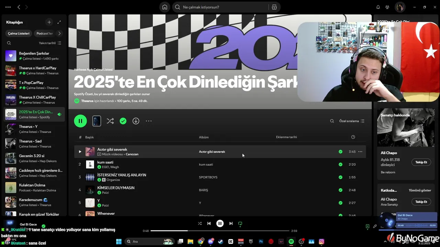Focus the Ne çalmak istiyorsun search field
Image resolution: width=440 pixels, height=247 pixels.
[x=221, y=7]
